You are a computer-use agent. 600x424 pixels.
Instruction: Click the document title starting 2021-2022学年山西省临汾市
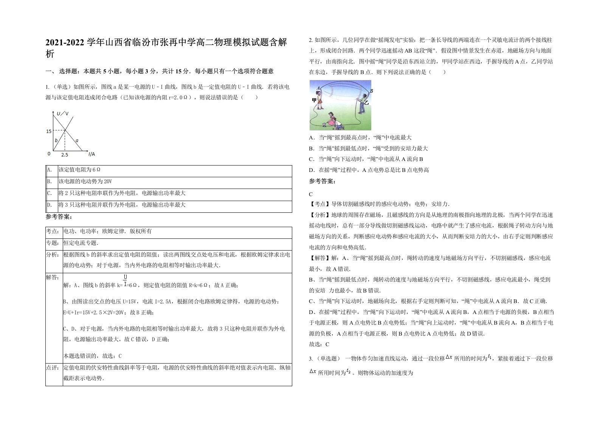click(166, 48)
